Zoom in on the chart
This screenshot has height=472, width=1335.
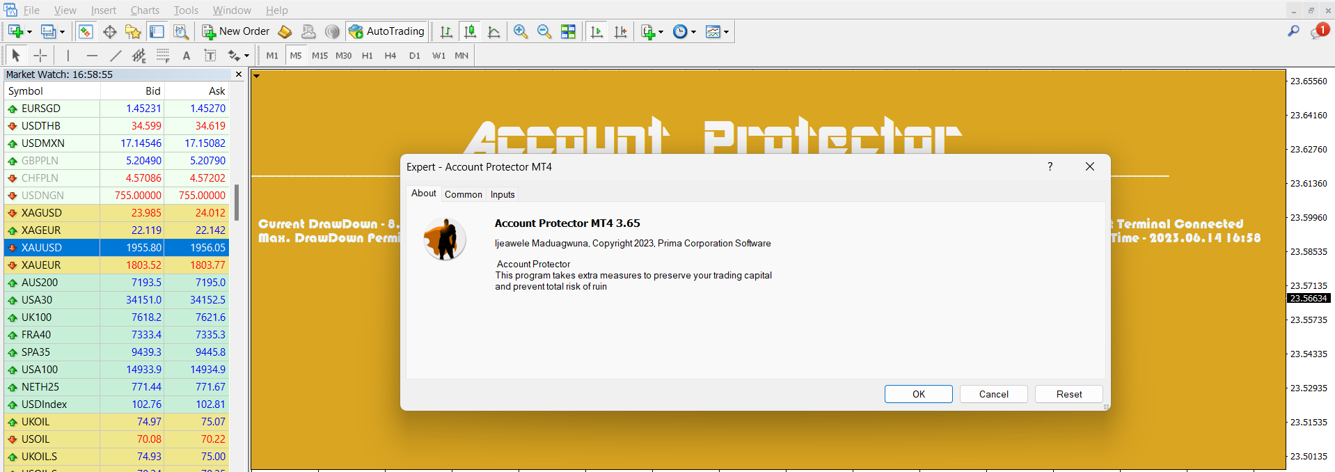520,31
